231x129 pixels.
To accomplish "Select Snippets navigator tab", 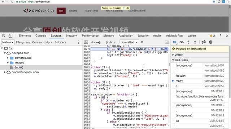I will click(x=60, y=42).
